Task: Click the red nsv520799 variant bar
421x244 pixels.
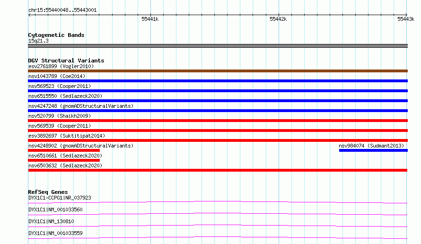Action: [x=218, y=121]
